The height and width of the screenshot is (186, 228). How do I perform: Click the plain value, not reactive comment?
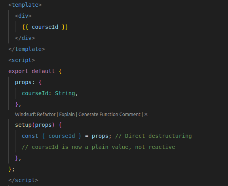(x=99, y=147)
